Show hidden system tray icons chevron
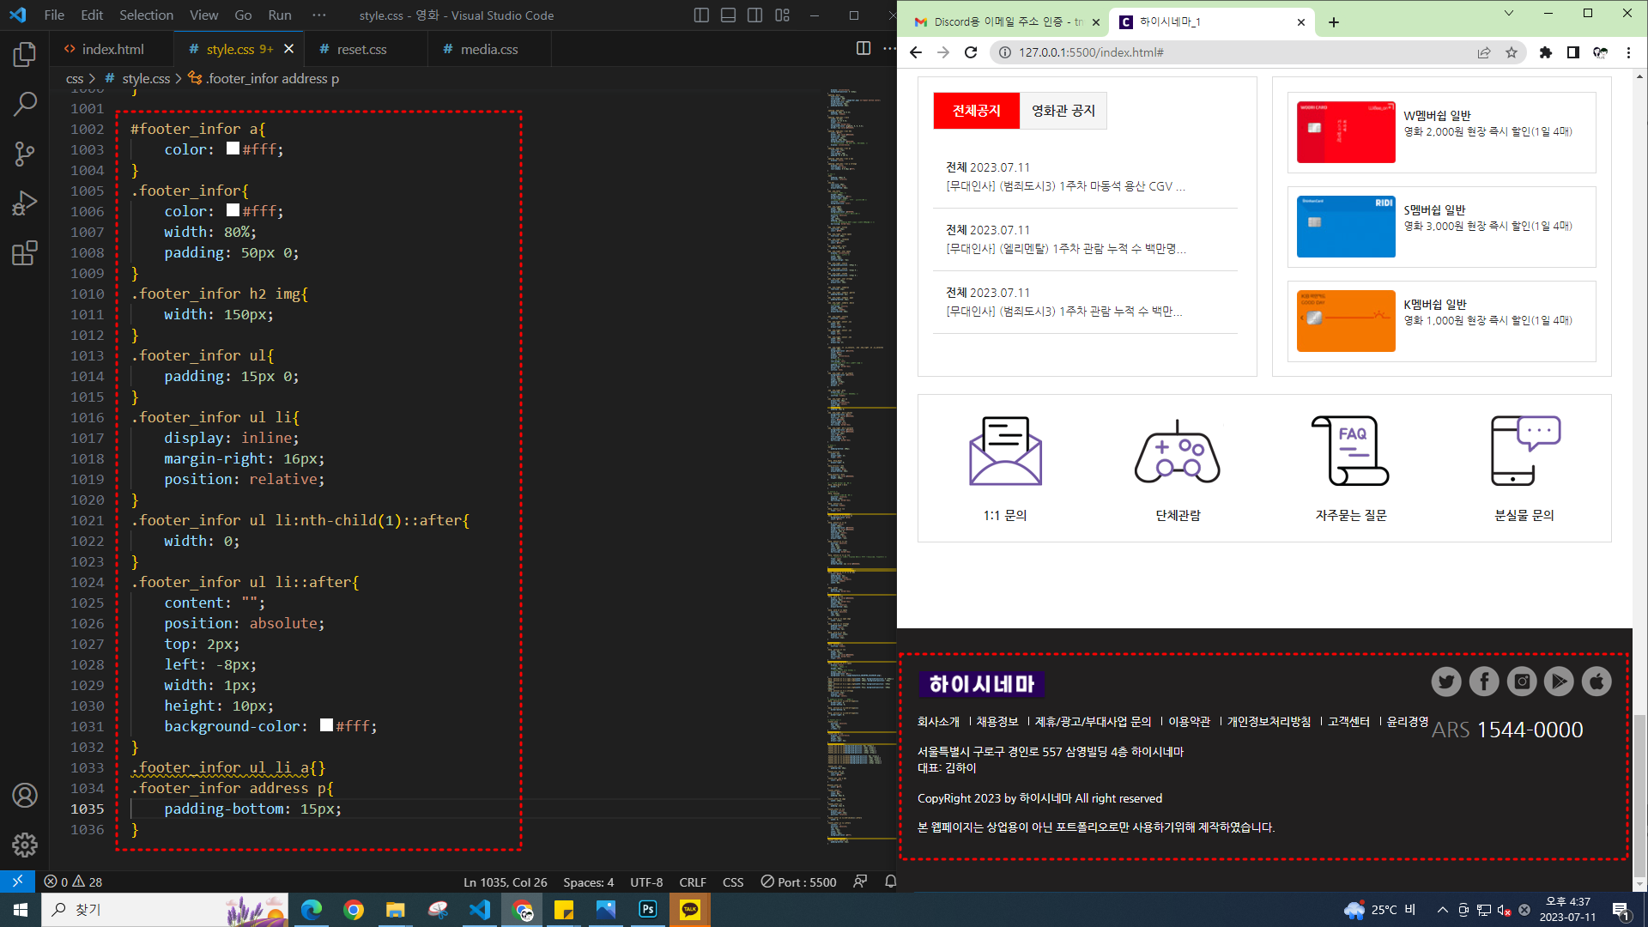The height and width of the screenshot is (927, 1648). [x=1442, y=910]
